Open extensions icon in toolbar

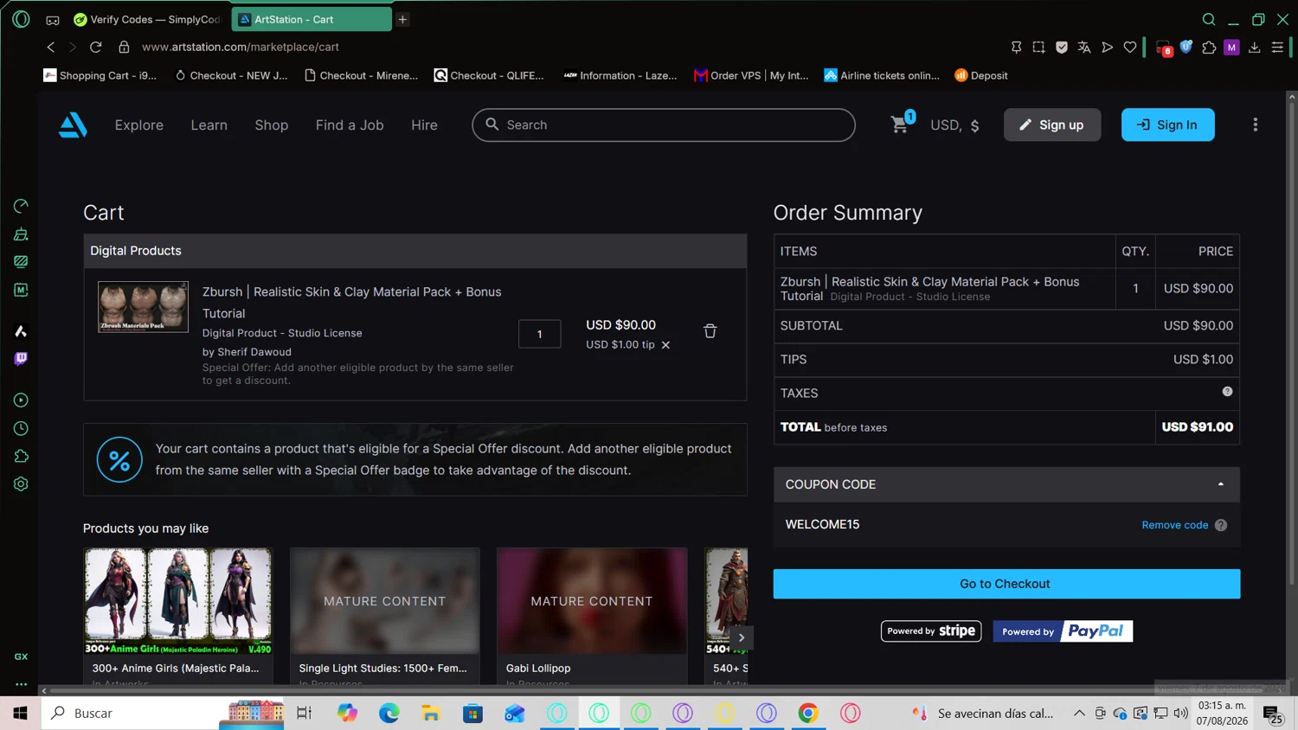coord(1209,48)
